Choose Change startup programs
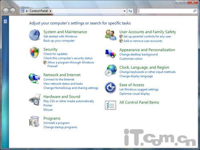The image size is (200, 150). coord(60,127)
